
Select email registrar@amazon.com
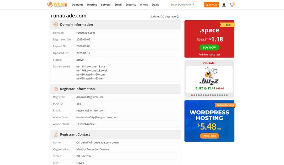[91, 110]
